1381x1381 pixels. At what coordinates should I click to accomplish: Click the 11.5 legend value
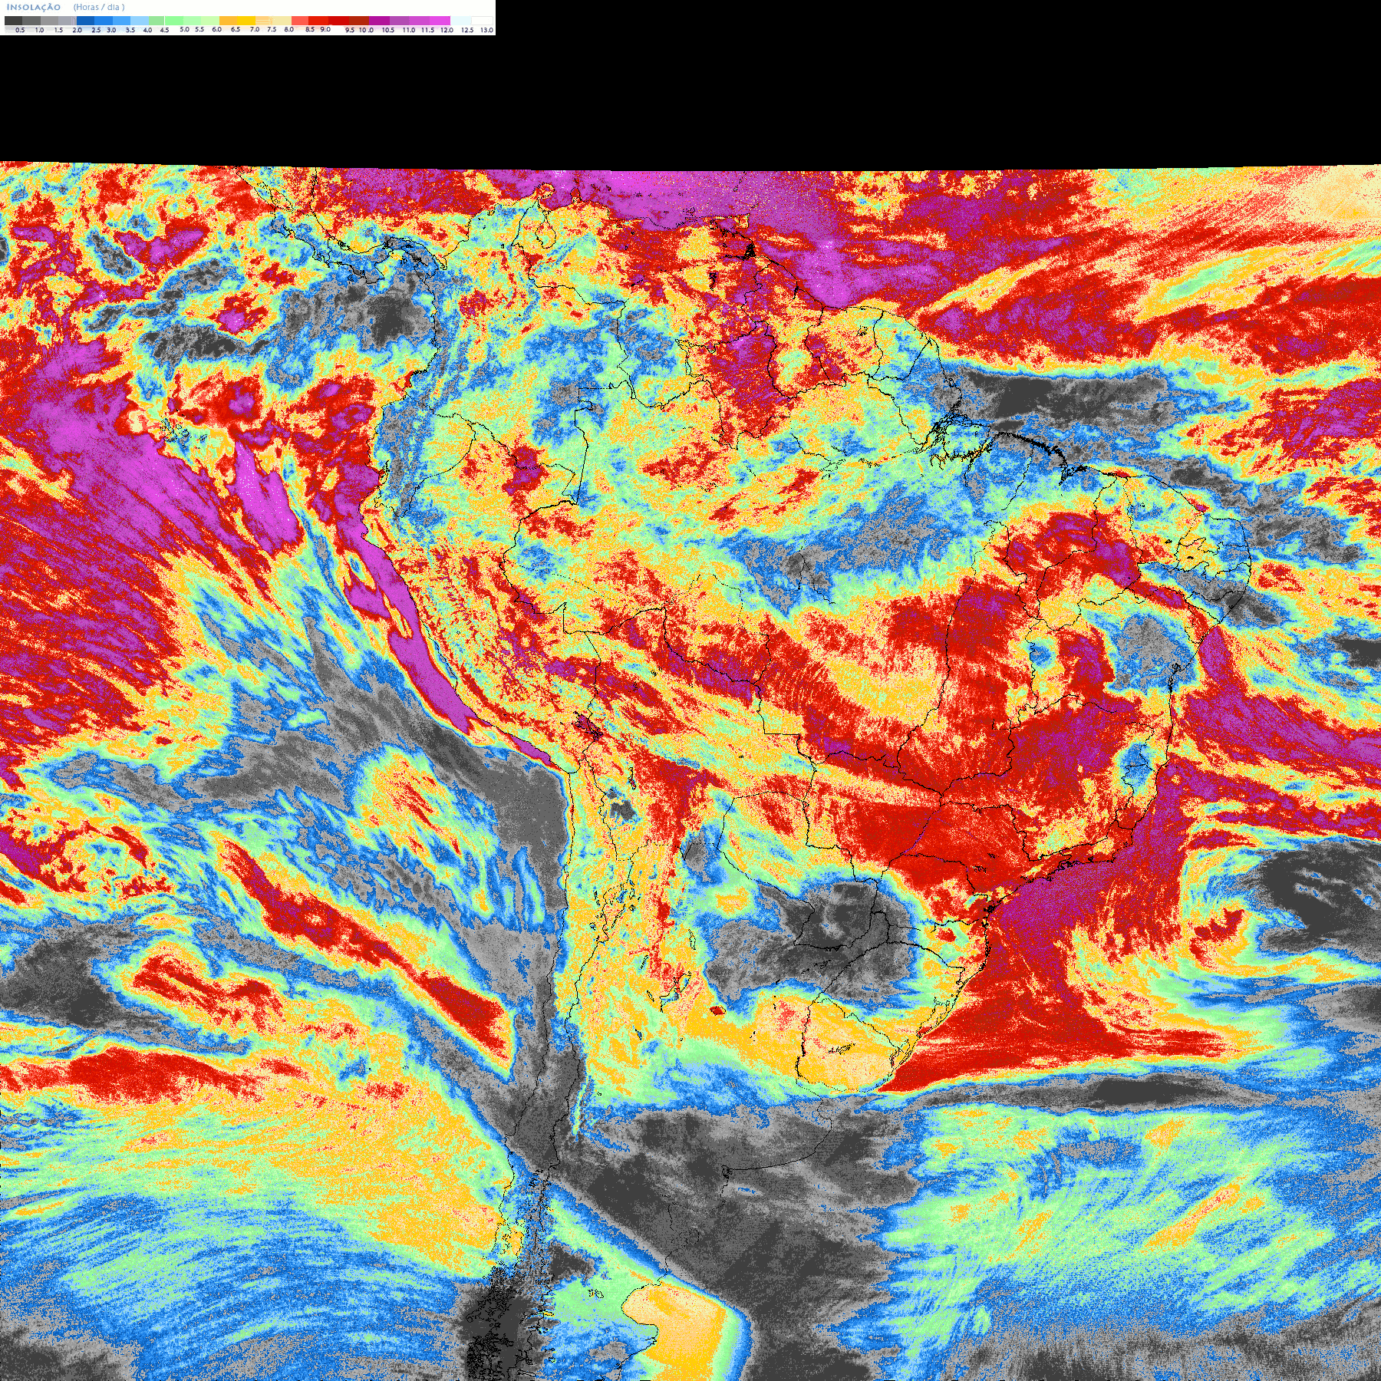point(427,30)
